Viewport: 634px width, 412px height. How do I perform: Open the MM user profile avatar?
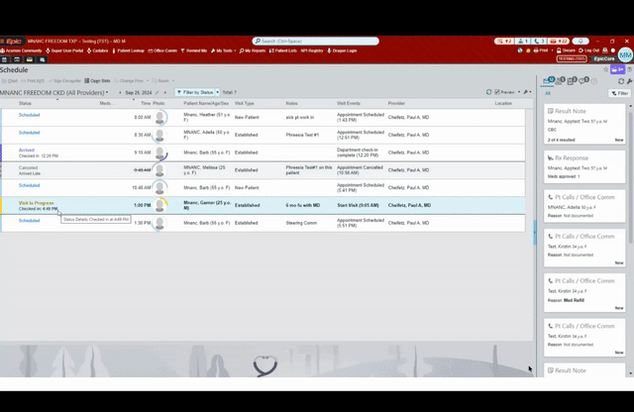click(625, 55)
